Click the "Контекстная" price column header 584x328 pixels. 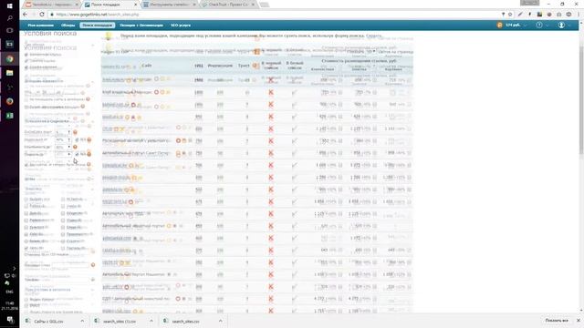[322, 69]
